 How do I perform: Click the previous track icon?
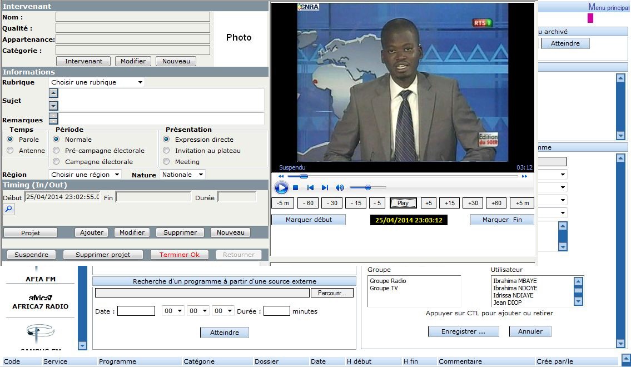pos(310,188)
